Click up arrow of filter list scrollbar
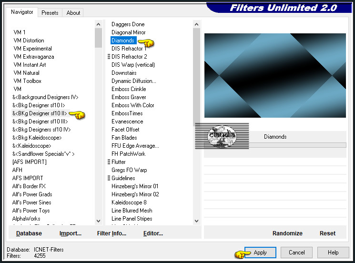The height and width of the screenshot is (263, 355). click(x=196, y=24)
